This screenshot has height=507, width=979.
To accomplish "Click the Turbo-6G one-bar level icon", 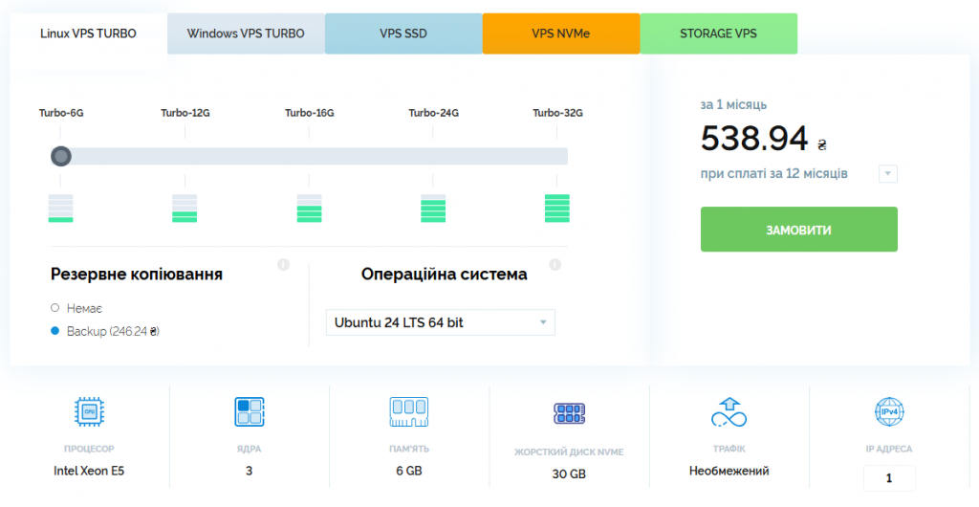I will pyautogui.click(x=60, y=209).
